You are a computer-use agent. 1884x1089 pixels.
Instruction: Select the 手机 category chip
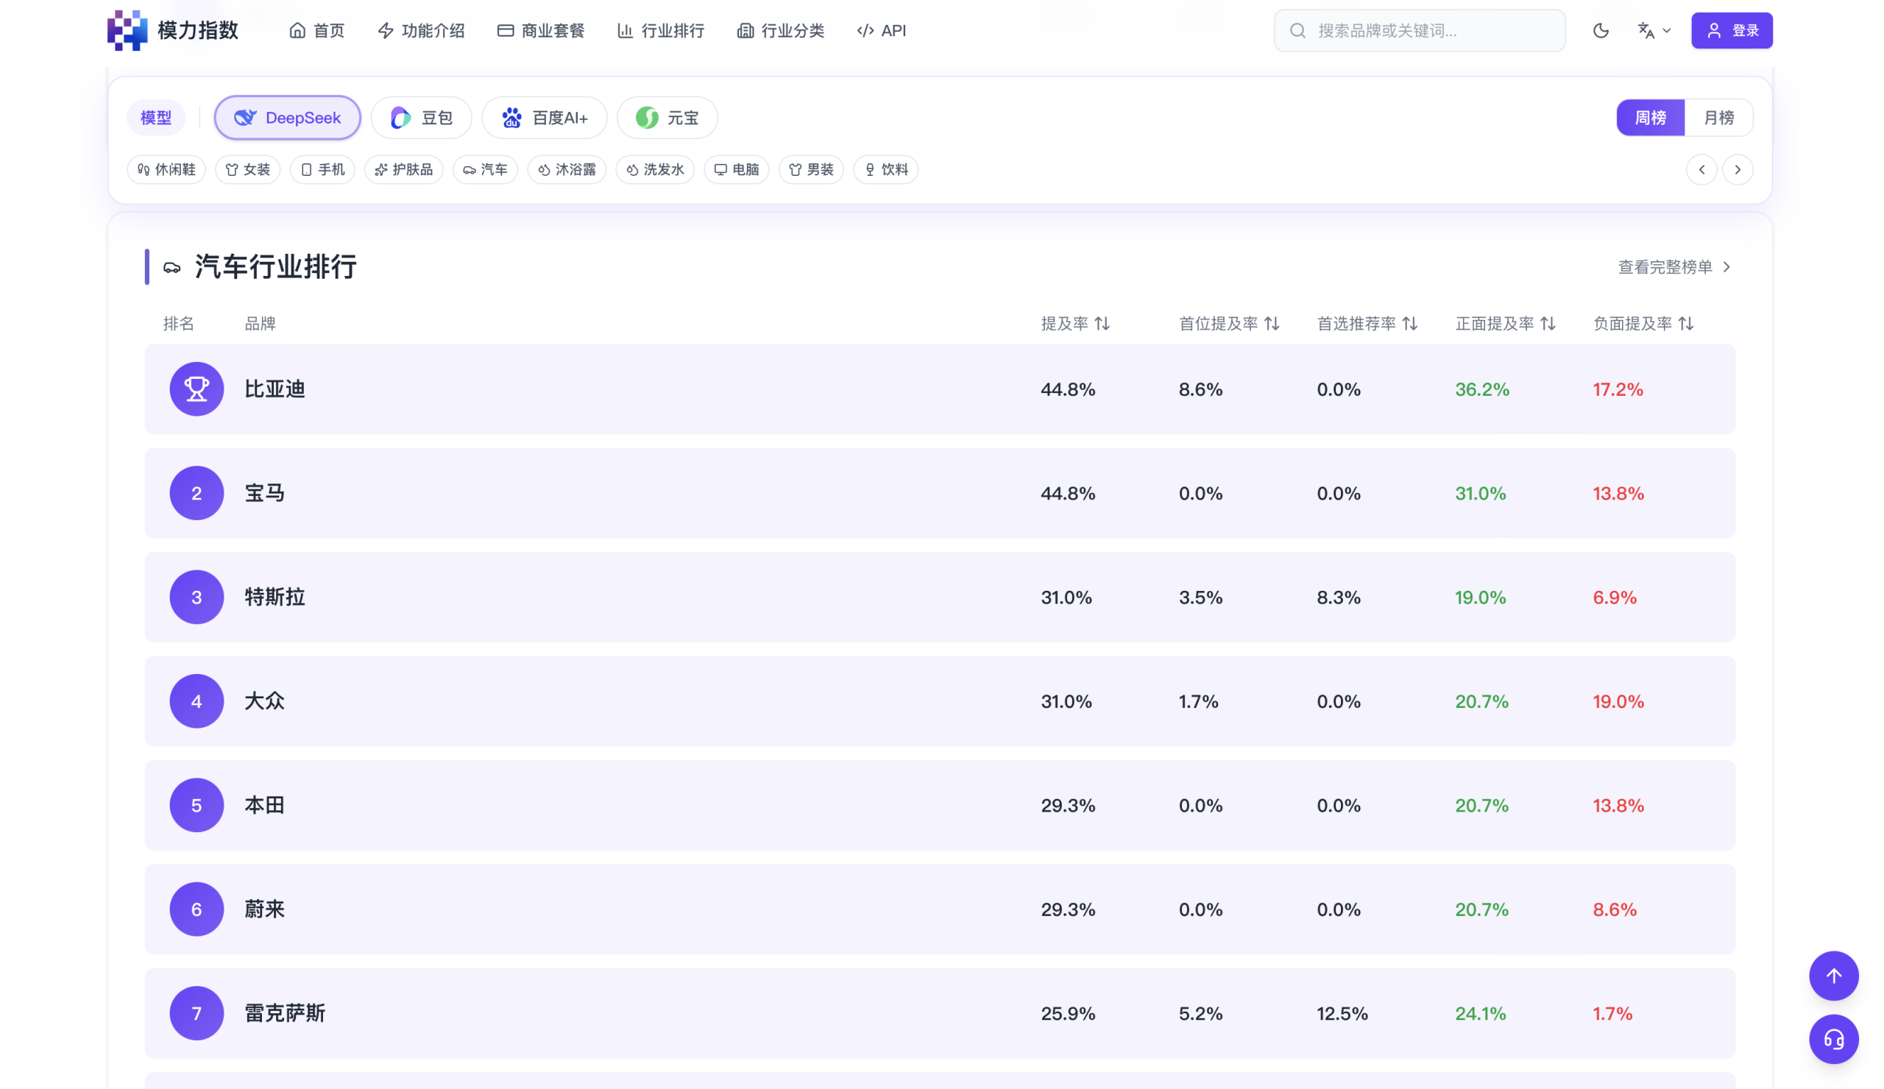point(322,170)
